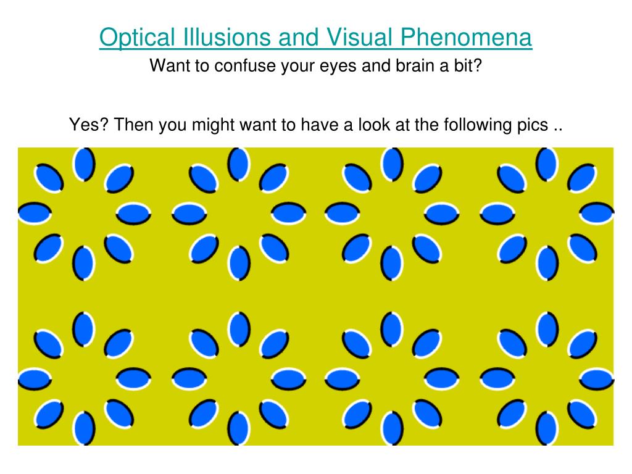This screenshot has width=632, height=474.
Task: Click the topmost blue oval of the top-left ring
Action: click(84, 164)
